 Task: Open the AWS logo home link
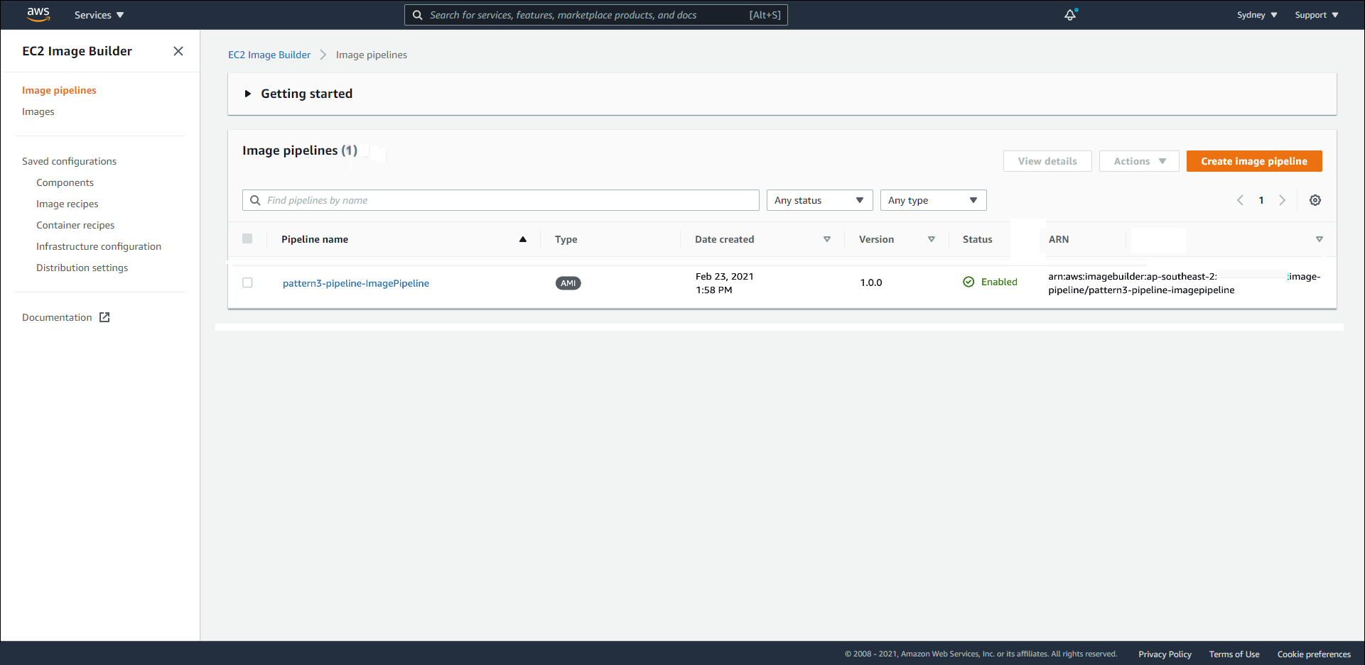pos(38,14)
